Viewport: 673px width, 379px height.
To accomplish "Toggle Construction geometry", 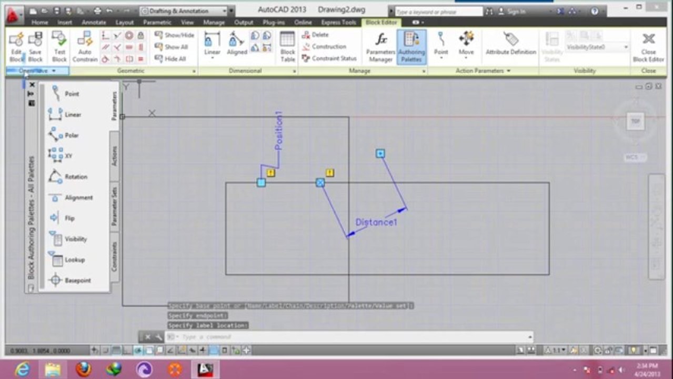I will pos(324,46).
